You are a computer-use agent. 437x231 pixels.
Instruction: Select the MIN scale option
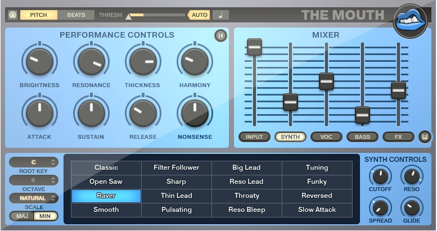tap(46, 216)
